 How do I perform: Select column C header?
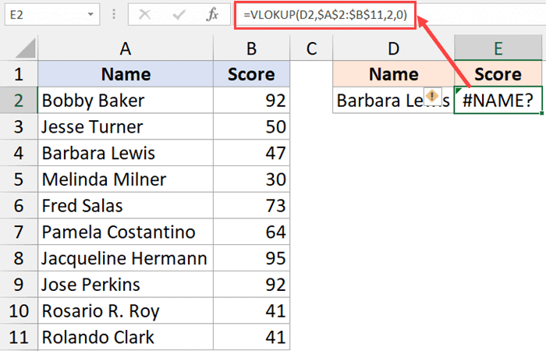pos(311,49)
